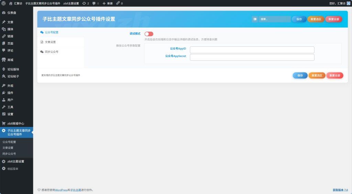Screen dimensions: 352x194
Task: Click the link icon in admin bar
Action: pos(119,3)
